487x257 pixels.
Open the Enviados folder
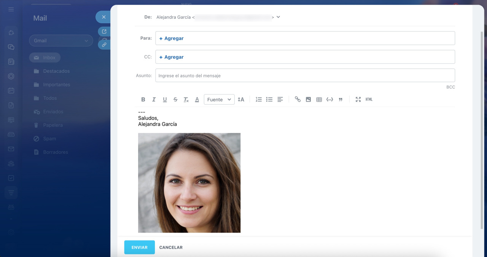point(53,112)
